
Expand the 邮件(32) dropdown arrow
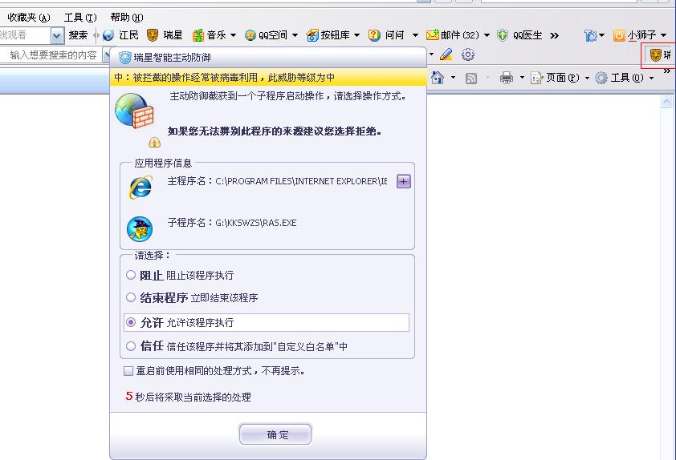[x=487, y=35]
